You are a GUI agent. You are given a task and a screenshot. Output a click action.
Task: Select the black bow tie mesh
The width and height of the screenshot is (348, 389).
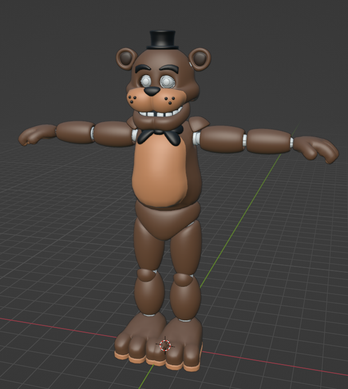[x=160, y=135]
